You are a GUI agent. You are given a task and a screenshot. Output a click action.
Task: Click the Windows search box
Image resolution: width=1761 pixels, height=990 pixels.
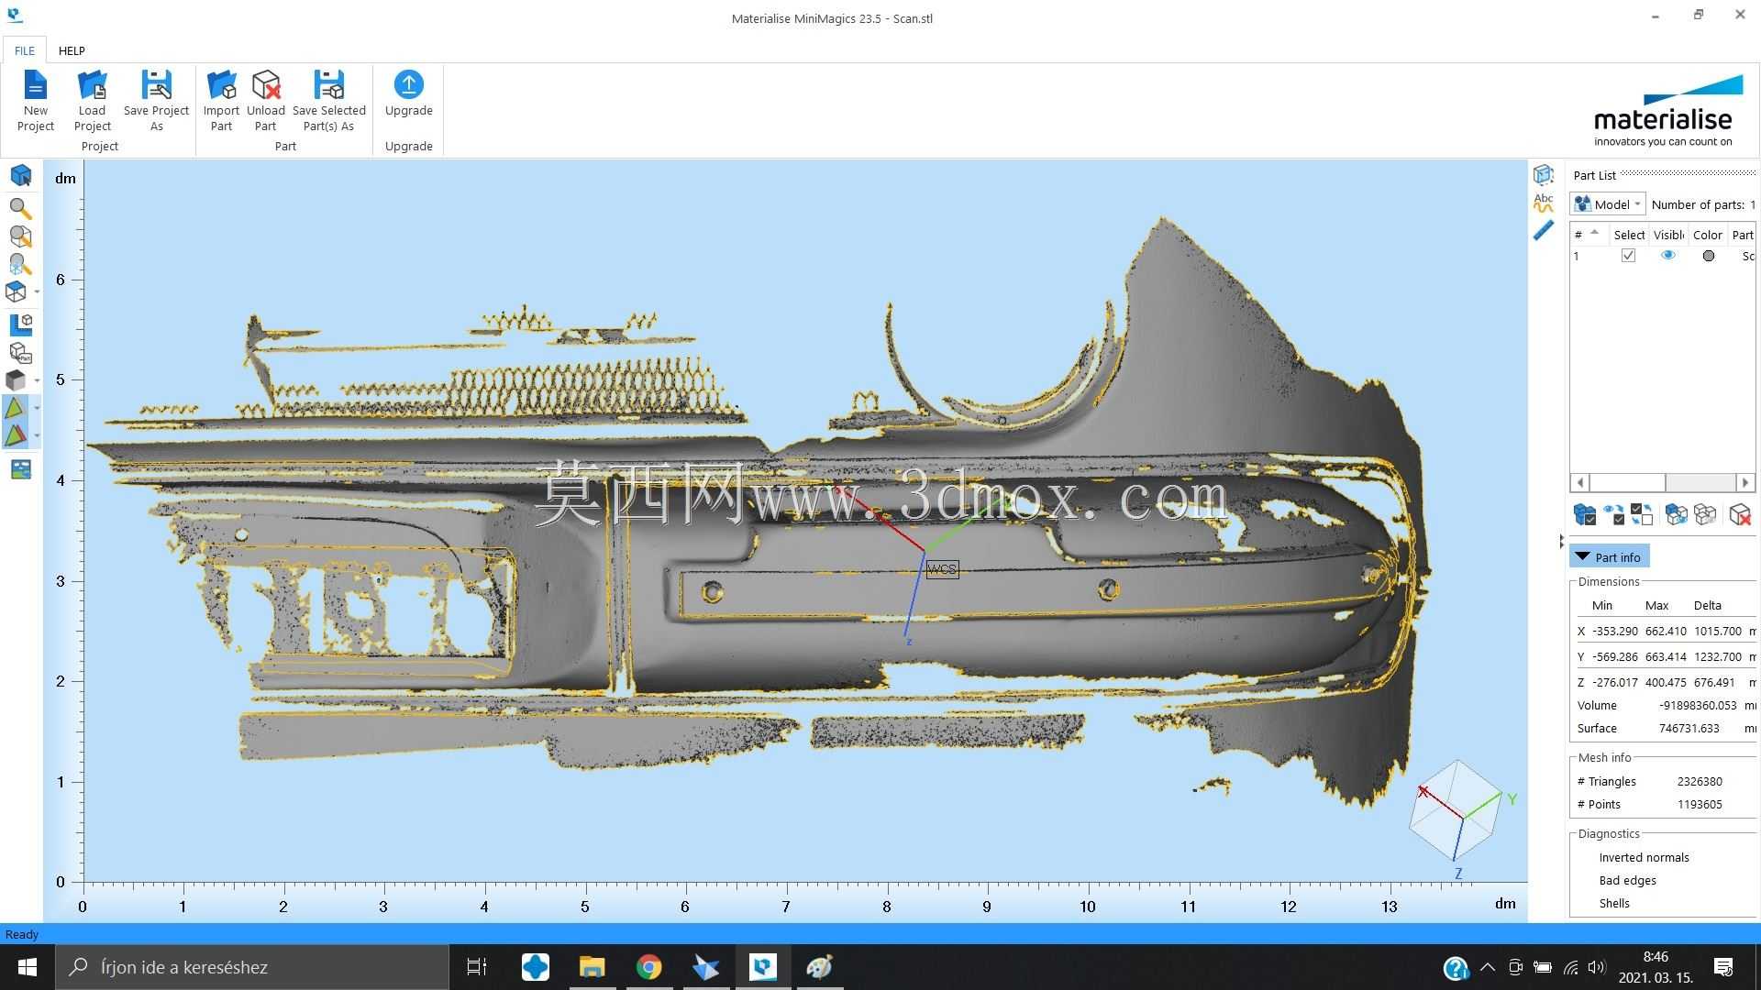252,967
